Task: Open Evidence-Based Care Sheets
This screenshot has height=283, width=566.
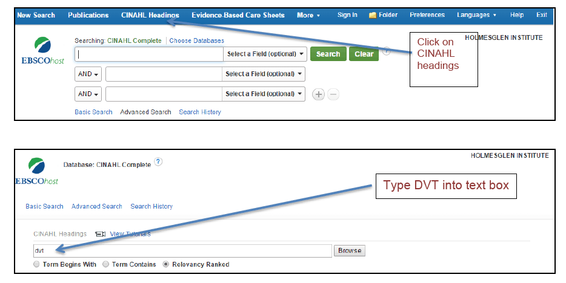Action: [x=238, y=15]
